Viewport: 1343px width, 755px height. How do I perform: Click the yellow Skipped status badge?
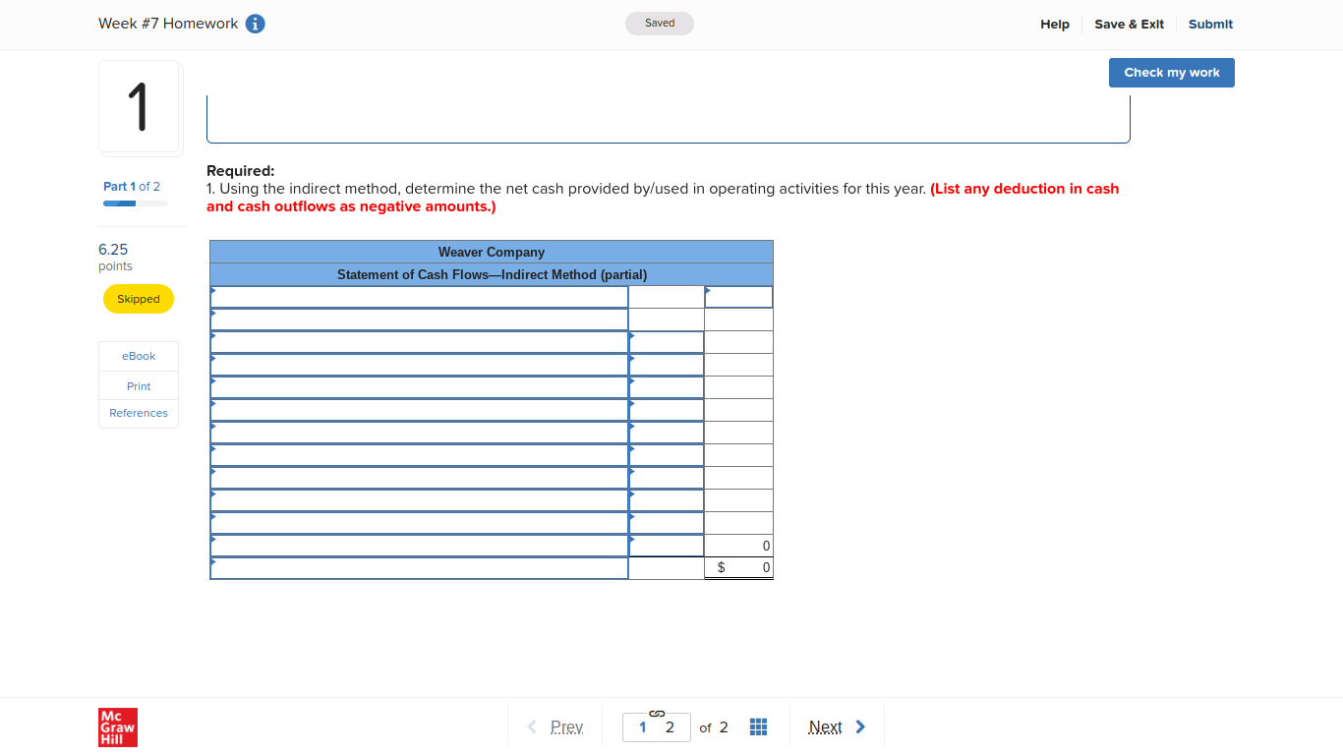(x=138, y=298)
